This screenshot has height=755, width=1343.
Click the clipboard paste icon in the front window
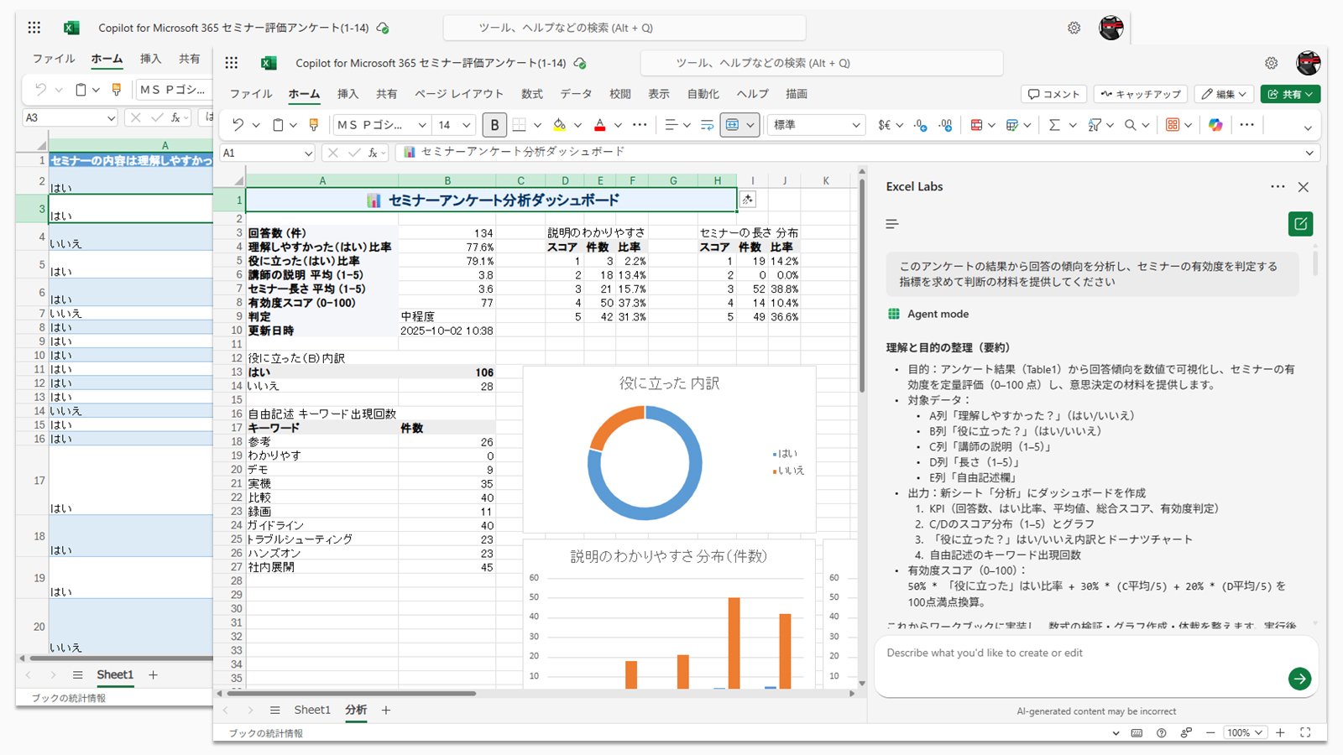click(x=278, y=125)
